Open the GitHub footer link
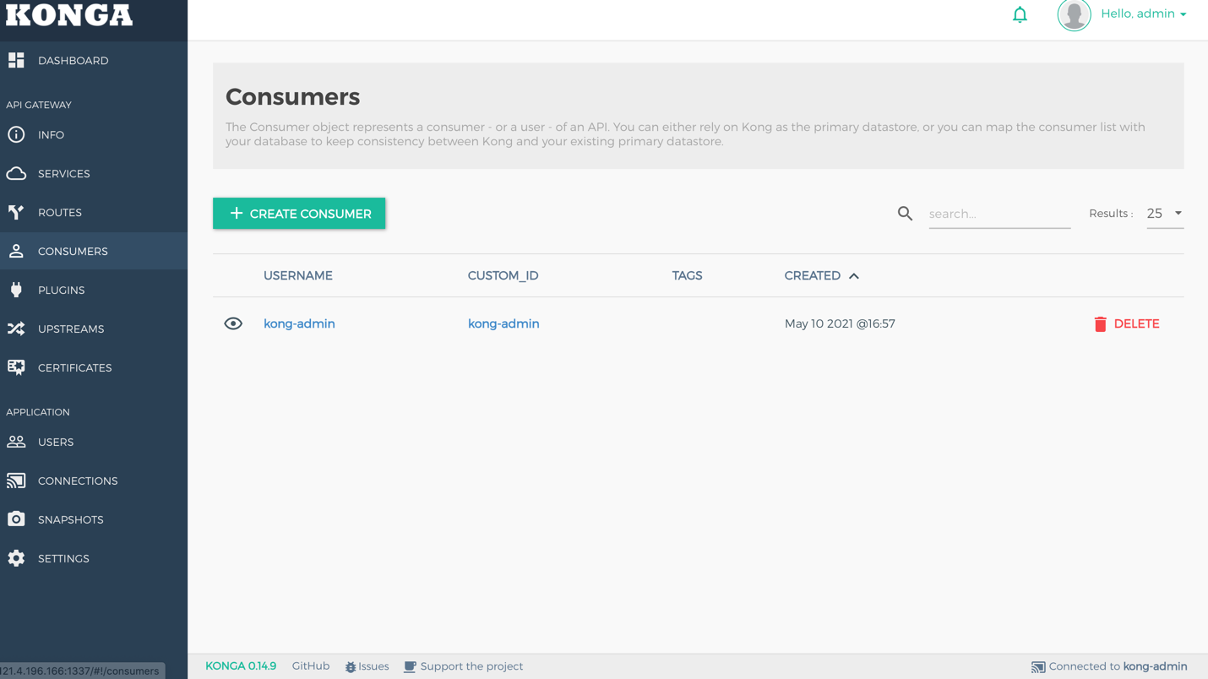Image resolution: width=1208 pixels, height=679 pixels. [311, 666]
